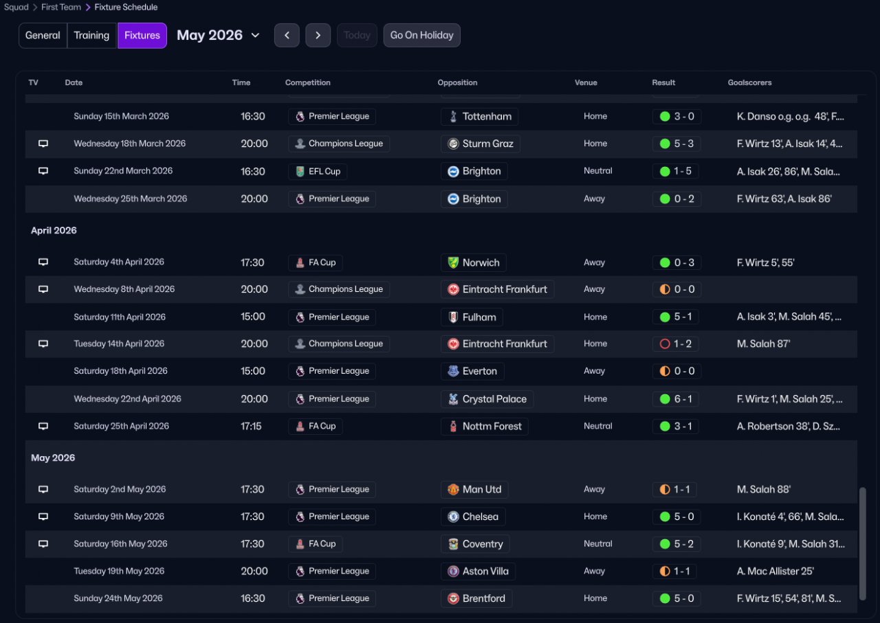Open Brighton opposition in the EFL Cup row
Screen dimensions: 880x623
tap(474, 172)
